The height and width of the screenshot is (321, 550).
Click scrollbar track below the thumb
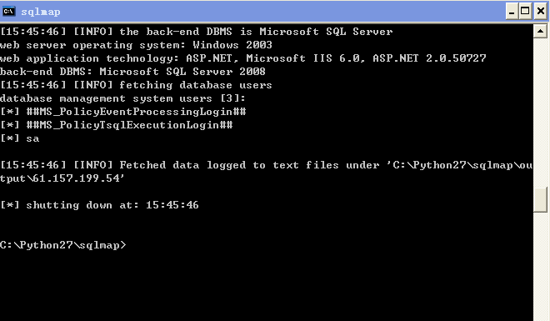pos(540,267)
